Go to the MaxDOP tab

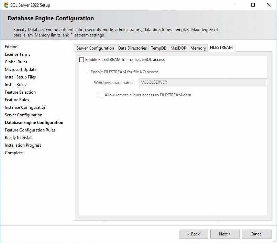pyautogui.click(x=178, y=48)
